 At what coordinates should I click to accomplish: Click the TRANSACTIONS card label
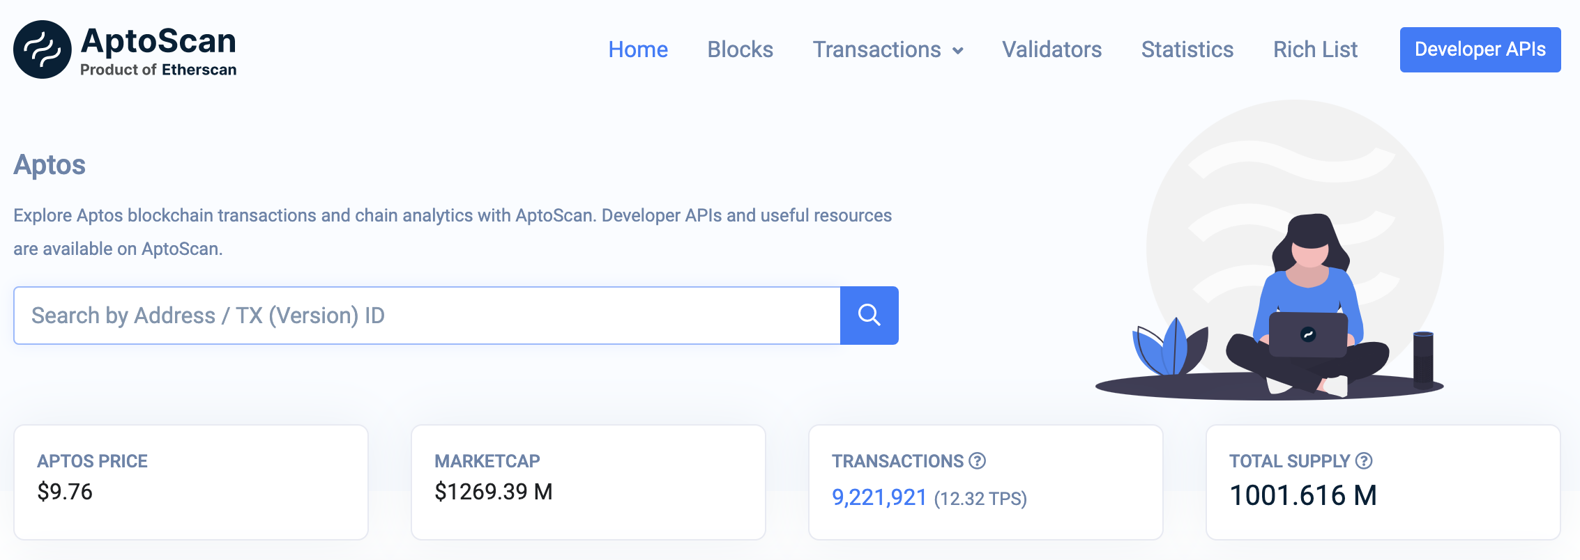click(x=897, y=461)
